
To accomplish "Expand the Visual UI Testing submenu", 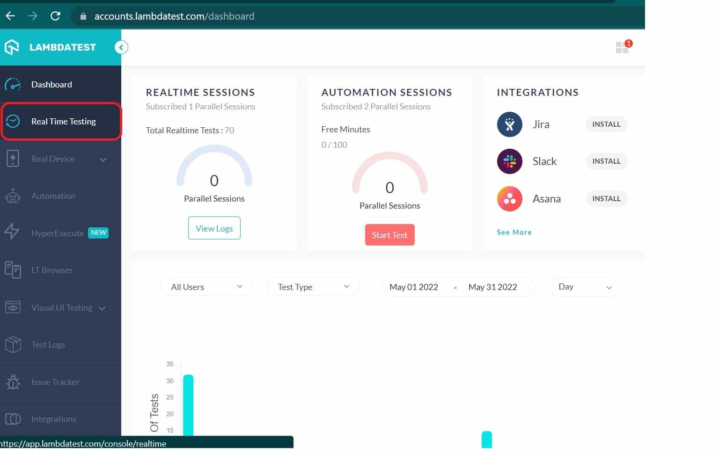I will point(102,308).
